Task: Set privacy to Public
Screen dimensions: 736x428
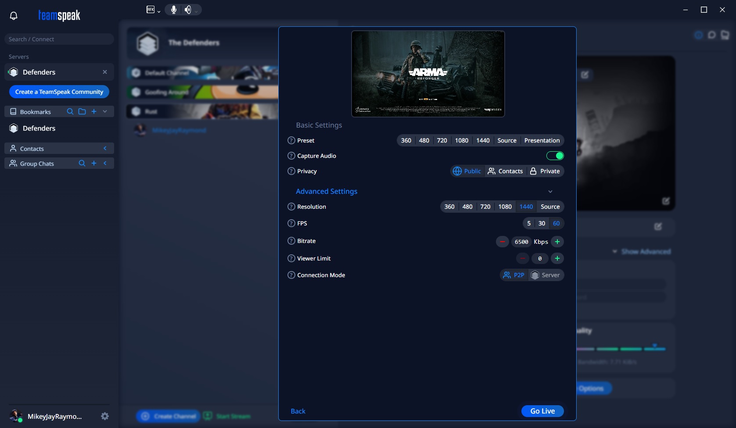Action: 467,171
